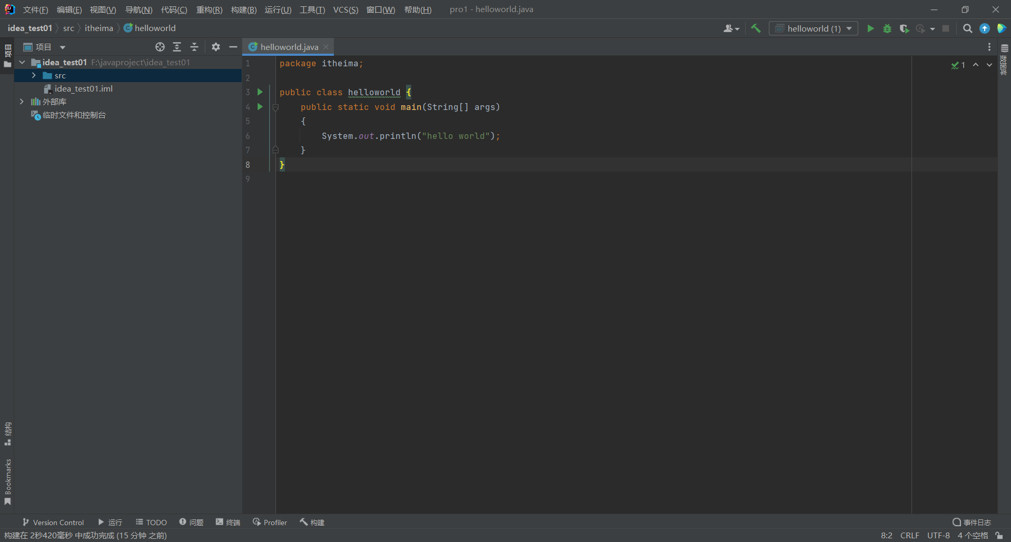
Task: Click itheima in the breadcrumb bar
Action: coord(99,28)
